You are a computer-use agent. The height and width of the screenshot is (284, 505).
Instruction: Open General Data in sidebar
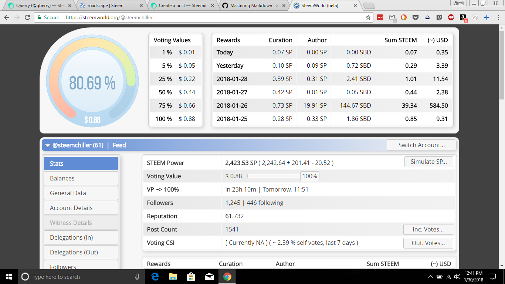click(x=81, y=193)
